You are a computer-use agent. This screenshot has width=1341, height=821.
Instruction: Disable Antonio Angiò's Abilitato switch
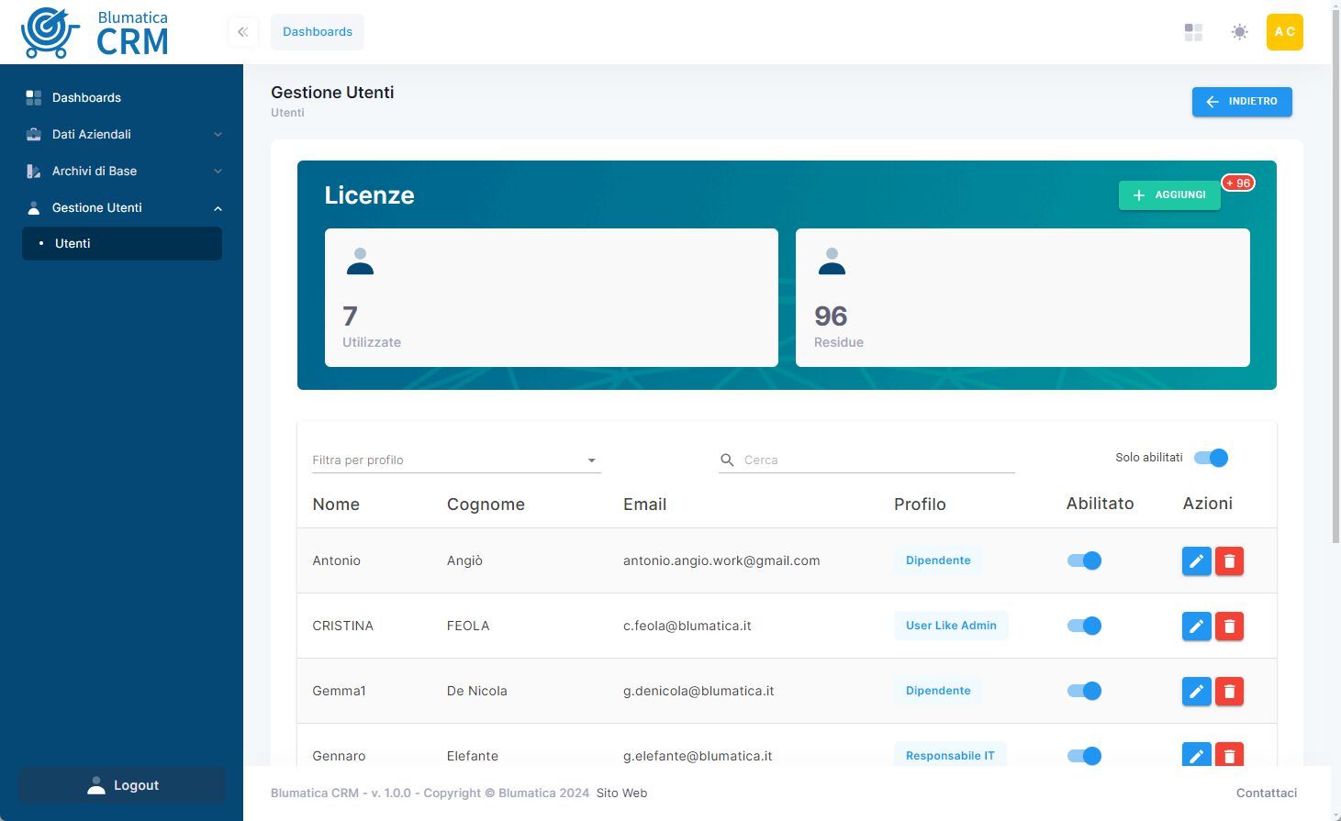(x=1084, y=561)
